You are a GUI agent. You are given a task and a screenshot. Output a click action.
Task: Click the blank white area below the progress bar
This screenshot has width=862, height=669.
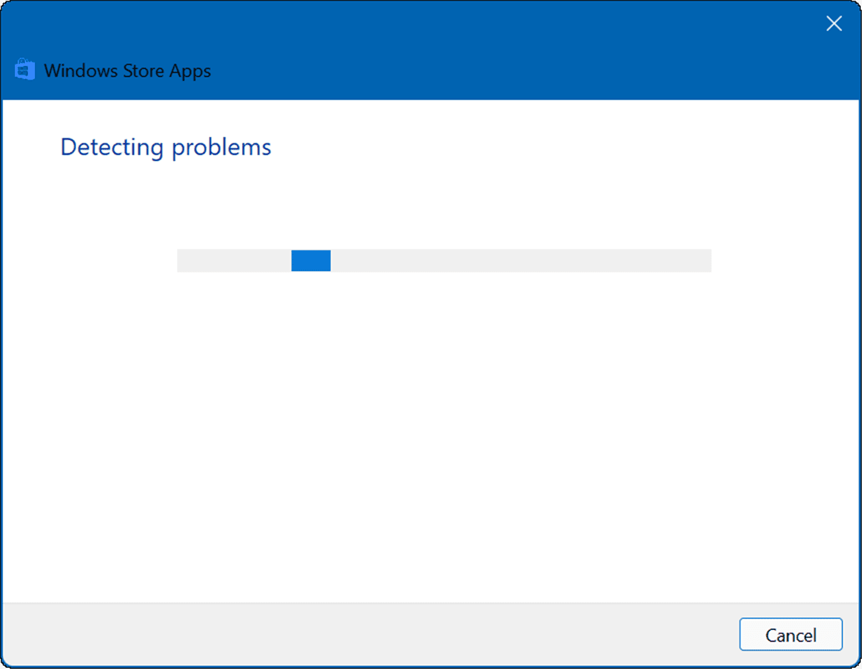(436, 435)
